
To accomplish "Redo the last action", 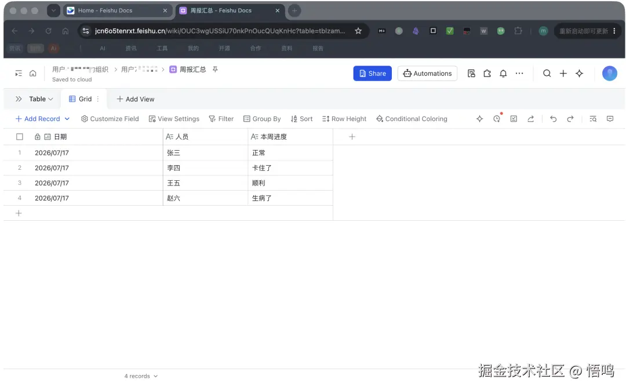I will point(570,119).
